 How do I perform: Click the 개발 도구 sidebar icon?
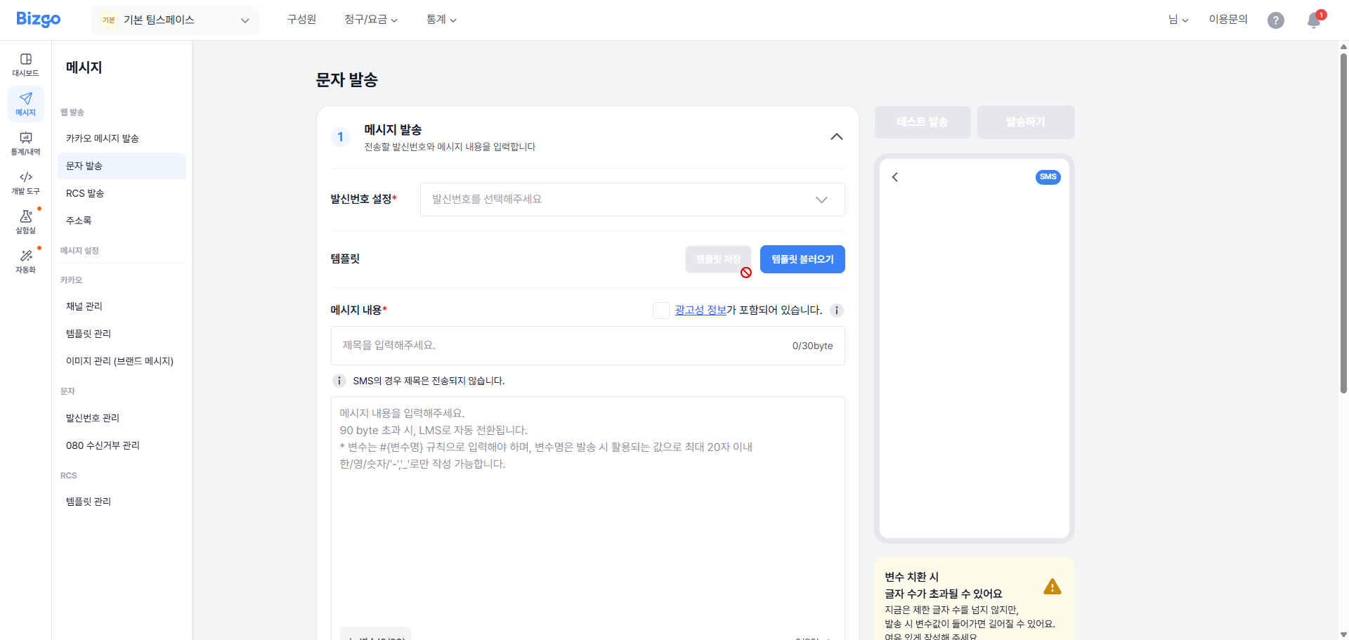point(25,184)
